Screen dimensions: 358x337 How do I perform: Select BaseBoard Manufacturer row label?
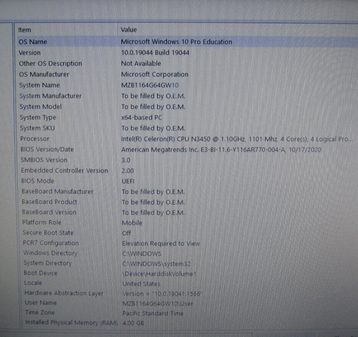[58, 192]
